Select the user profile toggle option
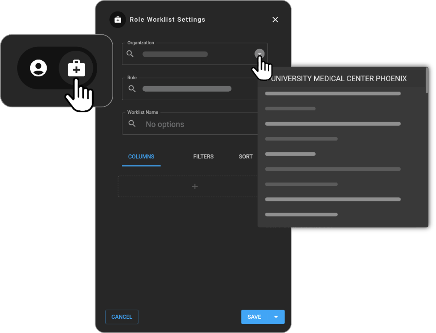Screen dimensions: 436x333 tap(39, 68)
